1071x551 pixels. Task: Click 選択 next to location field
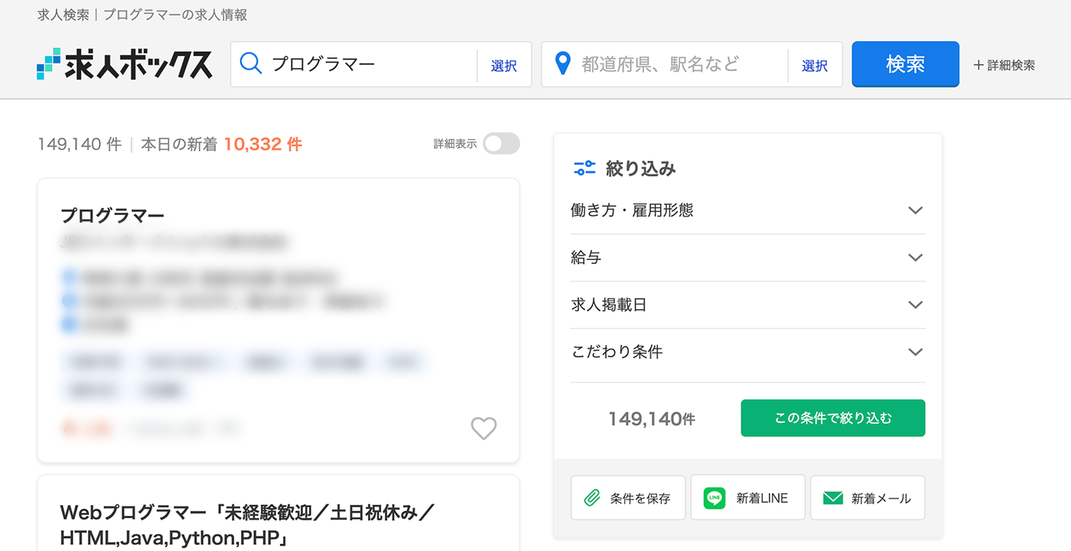point(815,66)
